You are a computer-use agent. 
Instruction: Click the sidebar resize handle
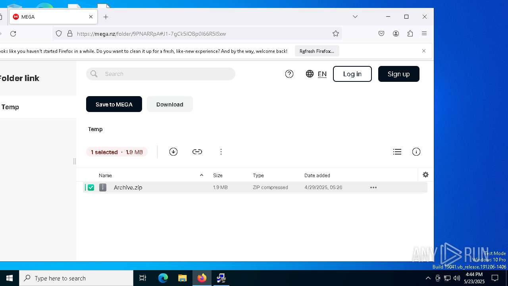pos(75,161)
